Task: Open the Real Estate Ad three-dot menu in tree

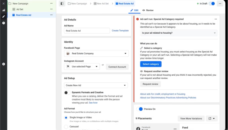Action: (51, 15)
